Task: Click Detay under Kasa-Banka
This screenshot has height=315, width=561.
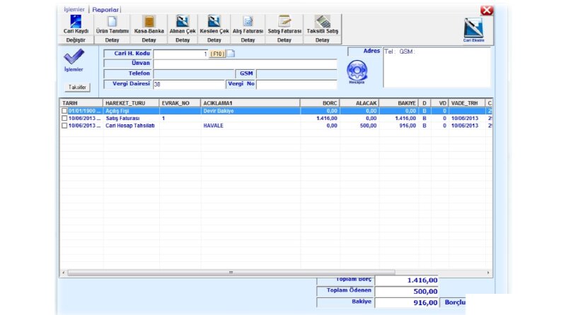Action: pos(149,40)
